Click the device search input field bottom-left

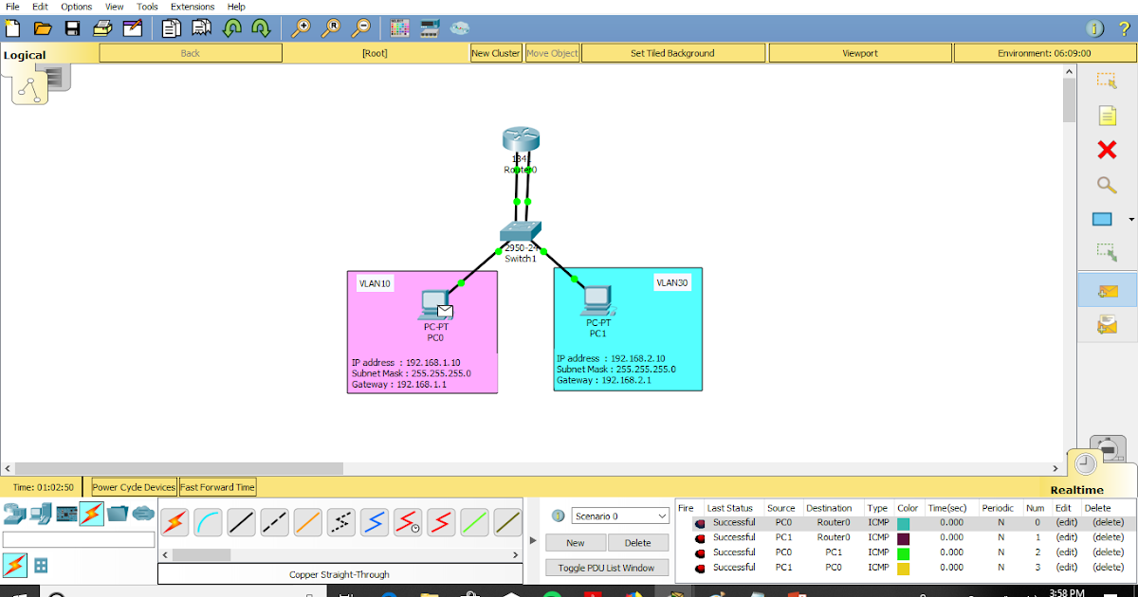[x=78, y=540]
